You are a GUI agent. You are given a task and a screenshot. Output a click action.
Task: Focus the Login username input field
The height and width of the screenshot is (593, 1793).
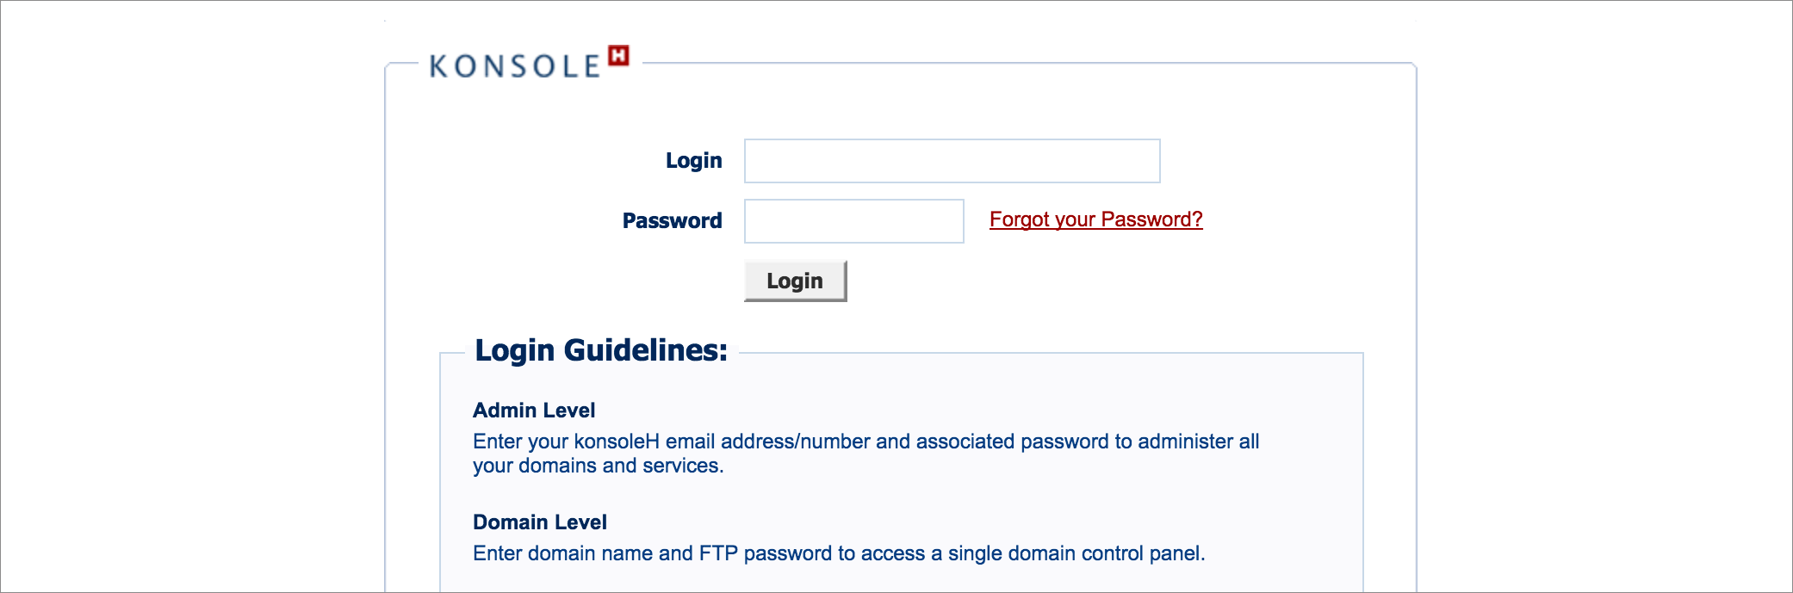(952, 161)
